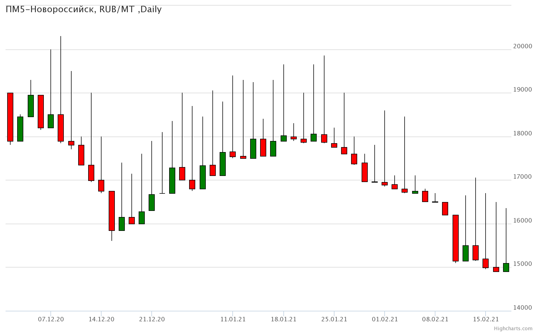The width and height of the screenshot is (538, 333).
Task: Click the 15.02.21 date axis label
Action: [x=486, y=319]
